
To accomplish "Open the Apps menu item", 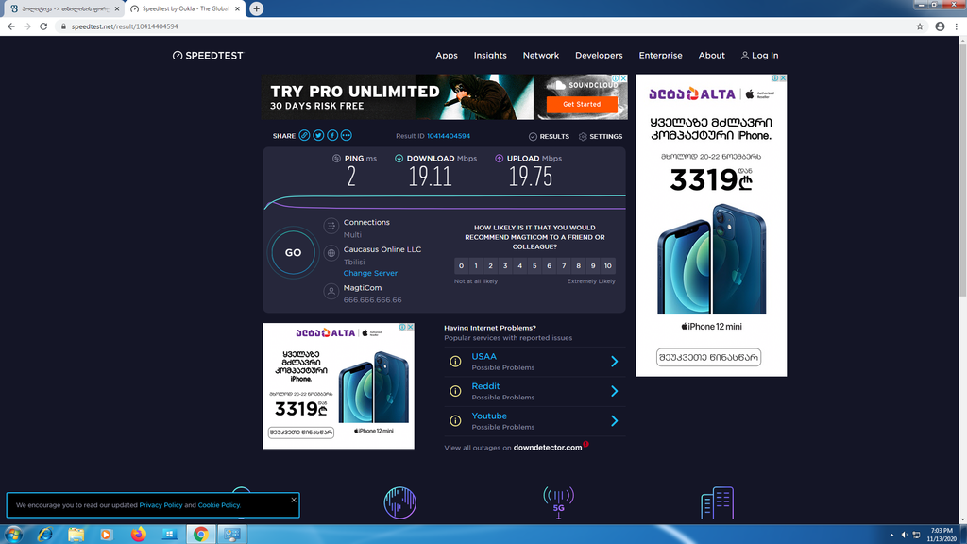I will tap(447, 56).
